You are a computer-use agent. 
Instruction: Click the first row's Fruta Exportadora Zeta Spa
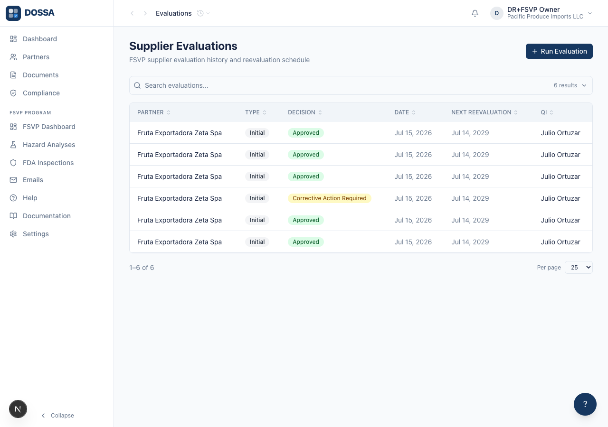point(180,133)
